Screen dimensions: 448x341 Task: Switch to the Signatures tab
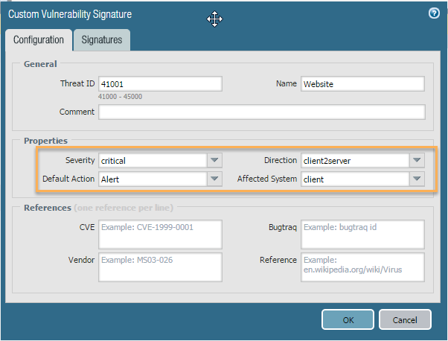pyautogui.click(x=102, y=40)
